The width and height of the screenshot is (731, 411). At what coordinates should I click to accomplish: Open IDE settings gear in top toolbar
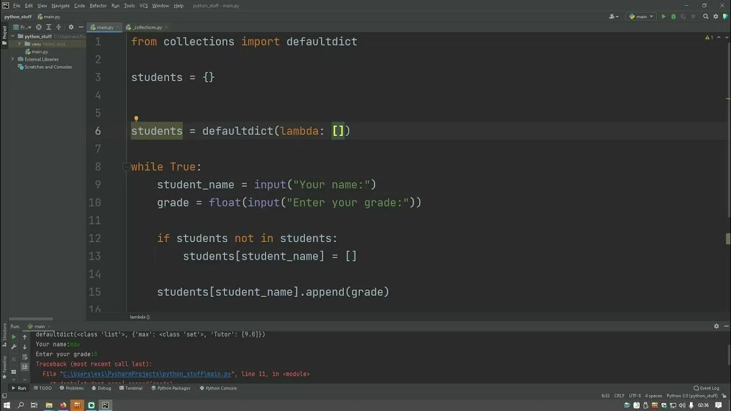(x=716, y=17)
